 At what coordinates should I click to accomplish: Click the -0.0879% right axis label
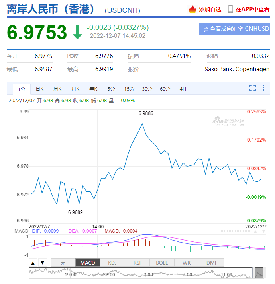(x=256, y=221)
